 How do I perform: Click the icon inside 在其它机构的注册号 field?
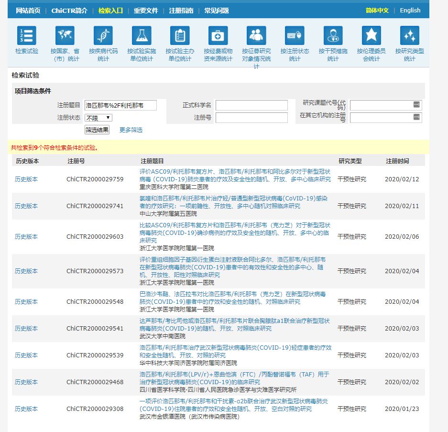point(416,117)
